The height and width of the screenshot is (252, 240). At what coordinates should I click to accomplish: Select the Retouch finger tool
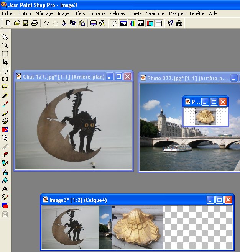(5, 138)
